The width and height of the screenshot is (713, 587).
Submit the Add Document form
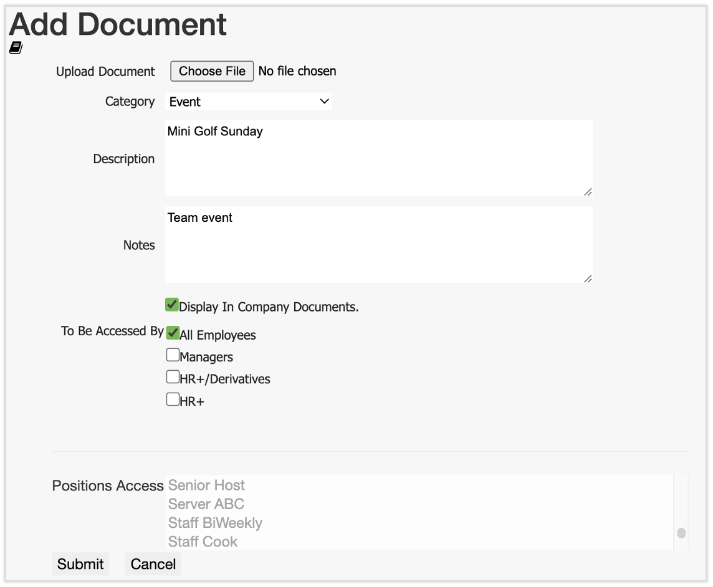click(80, 563)
